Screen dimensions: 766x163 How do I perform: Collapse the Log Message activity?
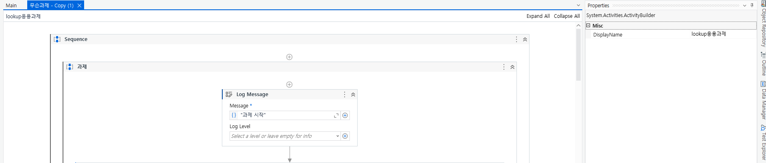353,94
